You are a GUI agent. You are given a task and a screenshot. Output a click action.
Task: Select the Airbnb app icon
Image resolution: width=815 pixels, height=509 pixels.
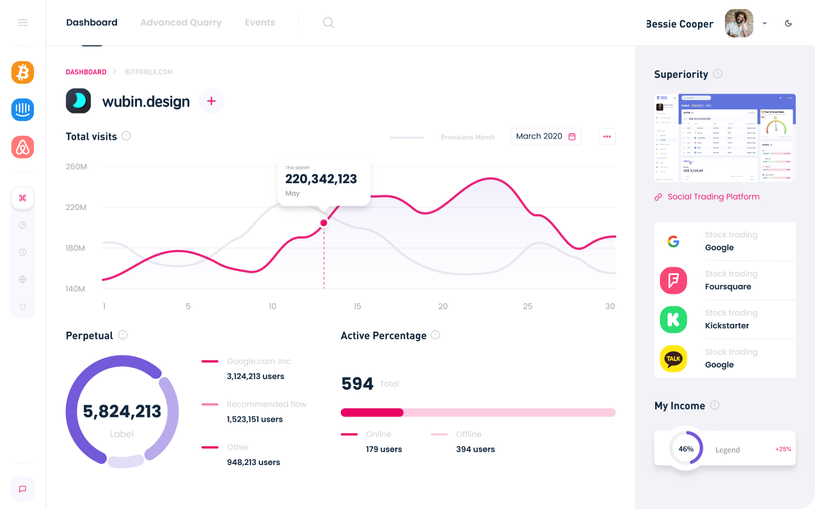click(x=23, y=147)
